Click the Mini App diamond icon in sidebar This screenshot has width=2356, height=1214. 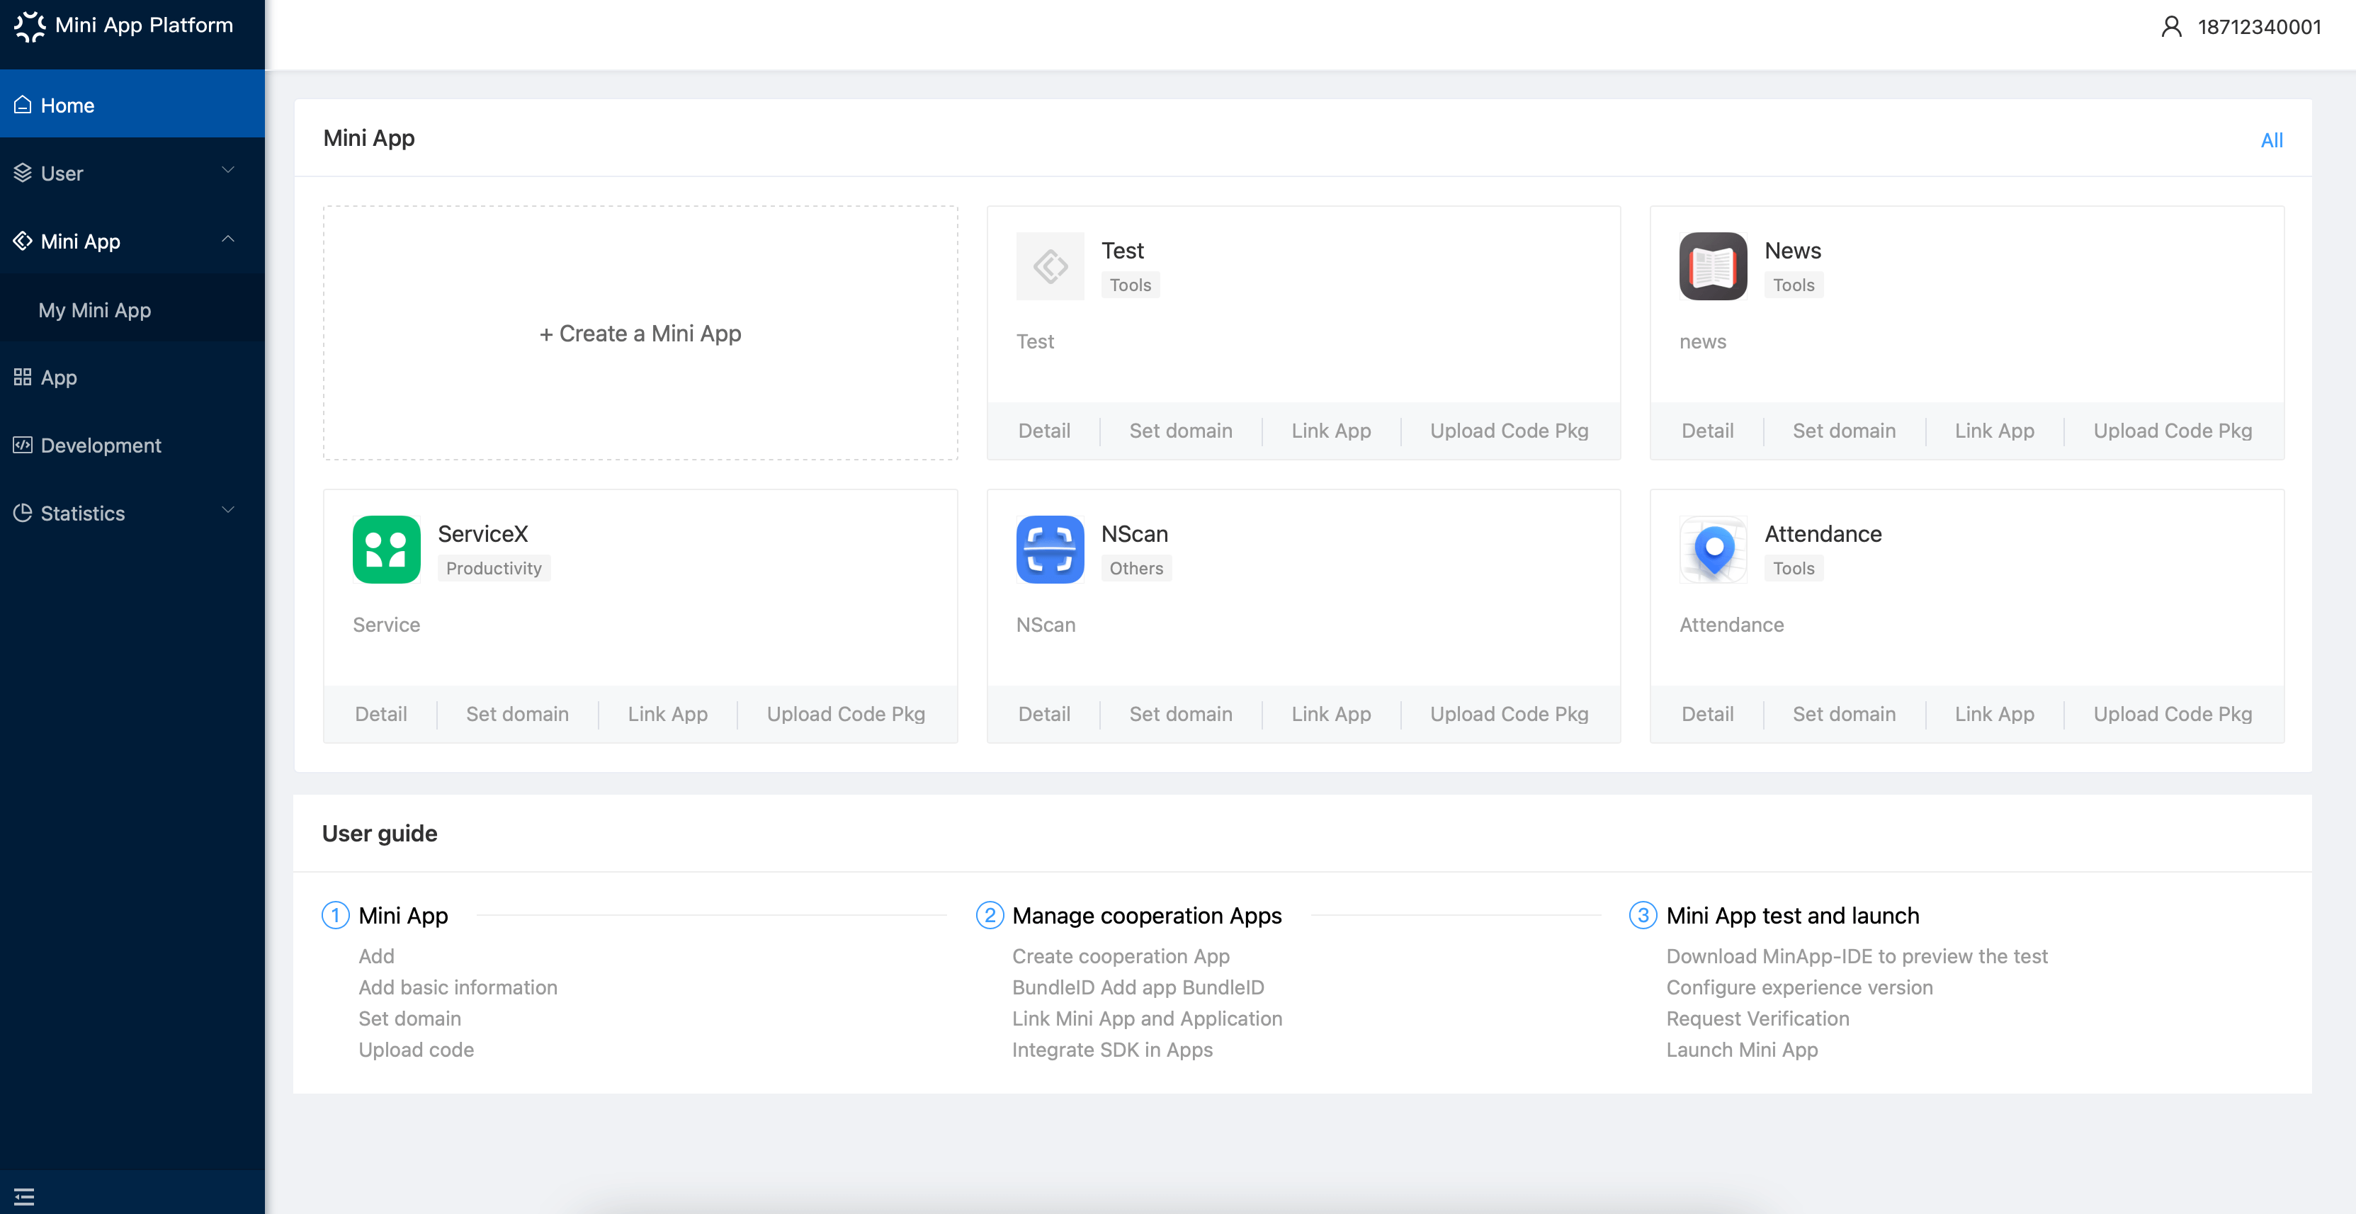tap(23, 241)
